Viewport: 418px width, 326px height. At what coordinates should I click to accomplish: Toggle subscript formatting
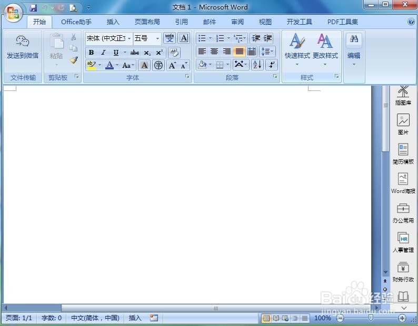click(147, 53)
